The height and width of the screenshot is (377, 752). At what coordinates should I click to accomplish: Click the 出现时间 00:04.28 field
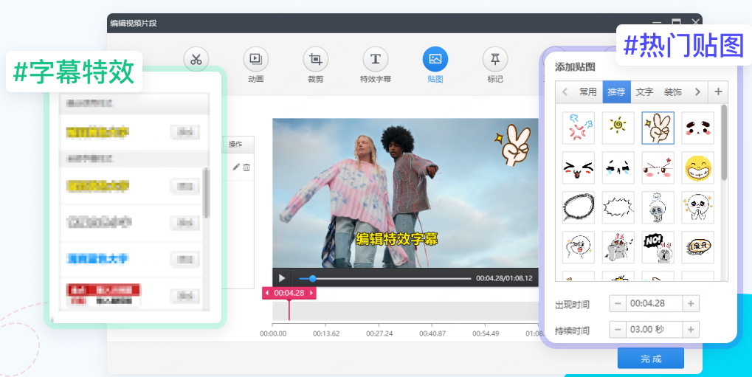click(654, 304)
